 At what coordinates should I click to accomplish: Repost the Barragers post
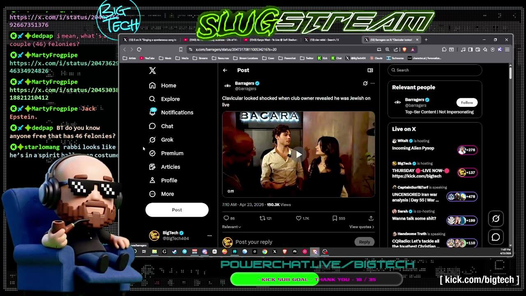click(262, 218)
